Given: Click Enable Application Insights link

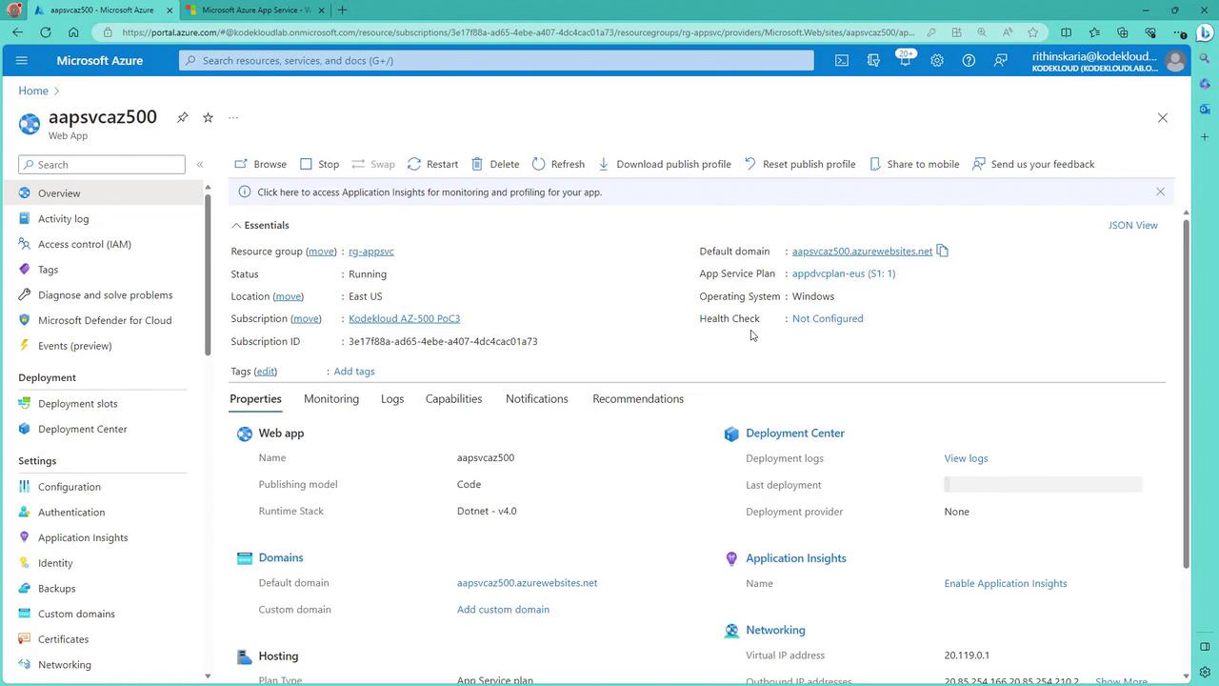Looking at the screenshot, I should tap(1006, 583).
